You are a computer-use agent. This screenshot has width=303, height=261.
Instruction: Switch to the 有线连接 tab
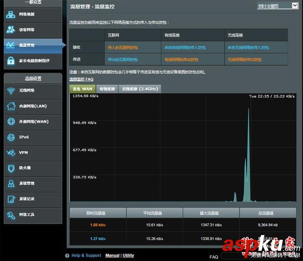pyautogui.click(x=107, y=89)
